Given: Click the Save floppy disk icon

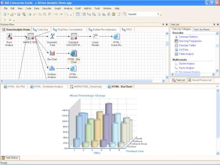Looking at the screenshot, I should coord(19,14).
